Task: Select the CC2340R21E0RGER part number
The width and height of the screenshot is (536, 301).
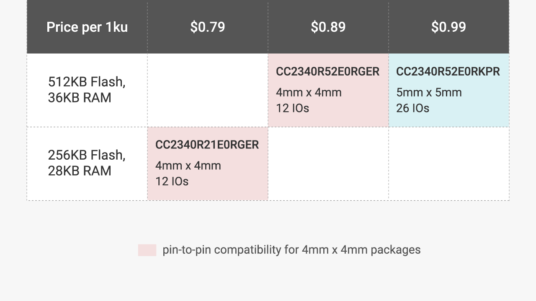Action: (207, 145)
